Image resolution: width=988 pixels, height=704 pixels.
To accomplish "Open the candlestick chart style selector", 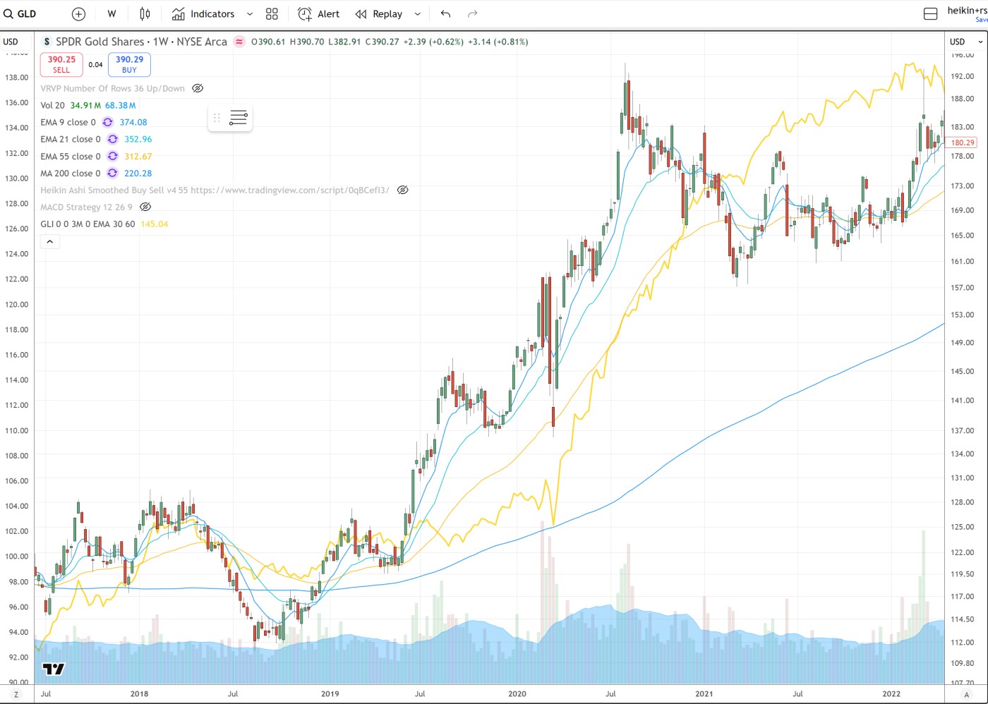I will (x=145, y=14).
